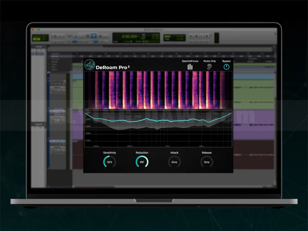Viewport: 308px width, 231px height.
Task: Click the blue stop button in Pro Tools transport
Action: [196, 36]
